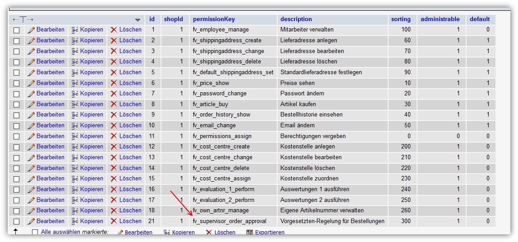Open the options dropdown triangle in table header
Image resolution: width=518 pixels, height=242 pixels.
point(138,20)
